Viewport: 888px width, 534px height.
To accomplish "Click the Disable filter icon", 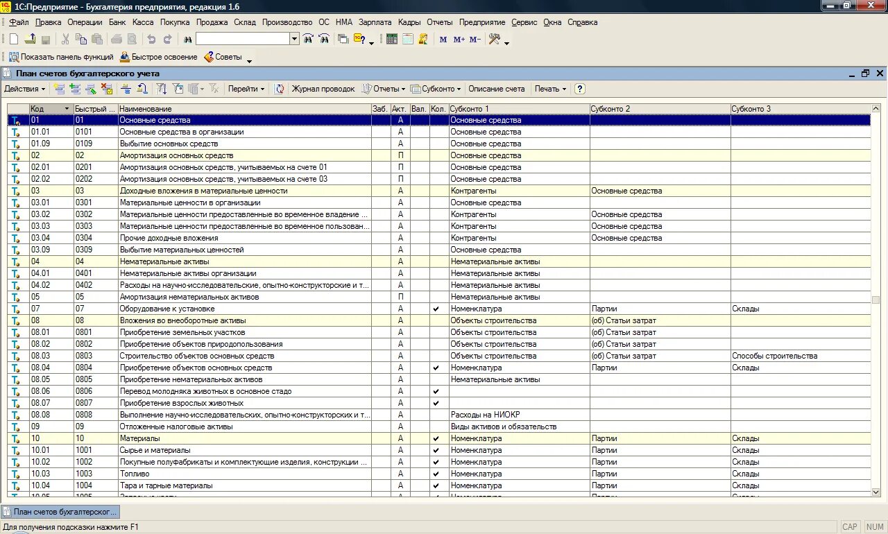I will pyautogui.click(x=214, y=89).
